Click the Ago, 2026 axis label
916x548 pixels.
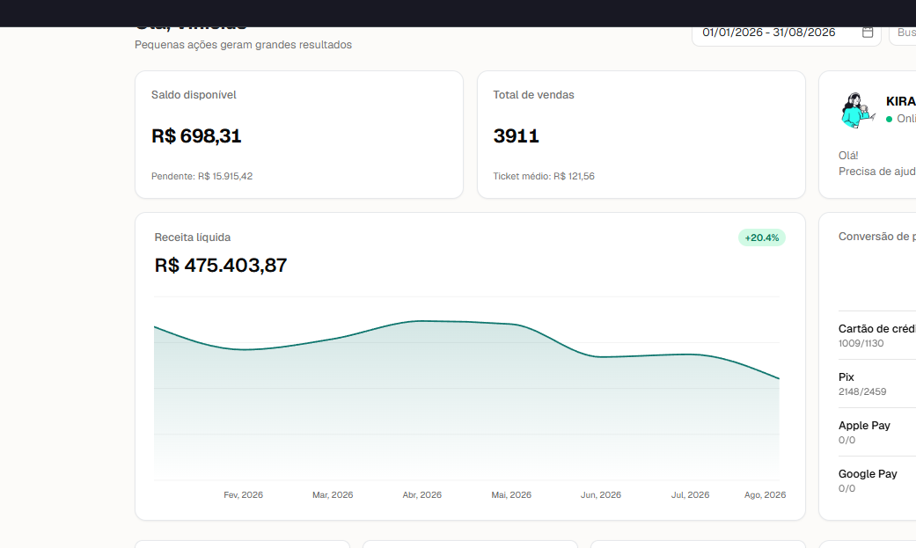(765, 495)
